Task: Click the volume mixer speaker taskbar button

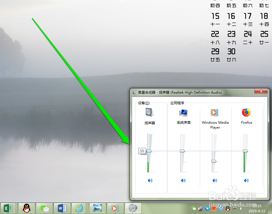Action: (x=133, y=208)
